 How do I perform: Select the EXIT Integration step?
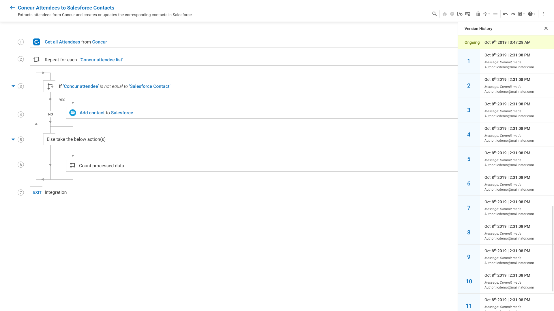tap(244, 192)
